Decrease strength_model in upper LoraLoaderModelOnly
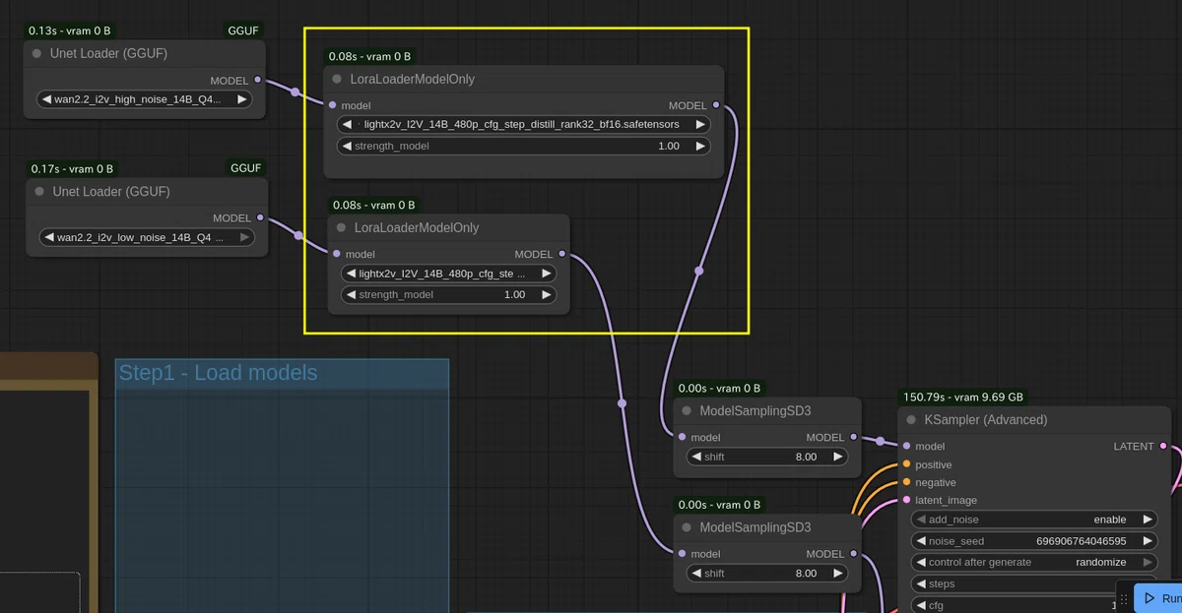The width and height of the screenshot is (1182, 613). [347, 146]
